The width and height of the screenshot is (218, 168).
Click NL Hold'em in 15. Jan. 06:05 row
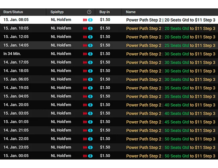(x=61, y=79)
